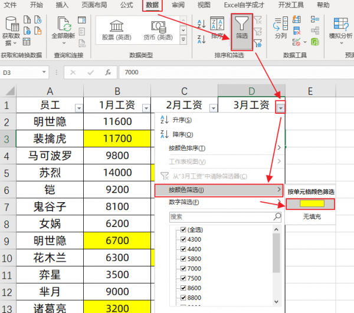The image size is (354, 313).
Task: Uncheck the 7000 checkbox
Action: pyautogui.click(x=183, y=269)
